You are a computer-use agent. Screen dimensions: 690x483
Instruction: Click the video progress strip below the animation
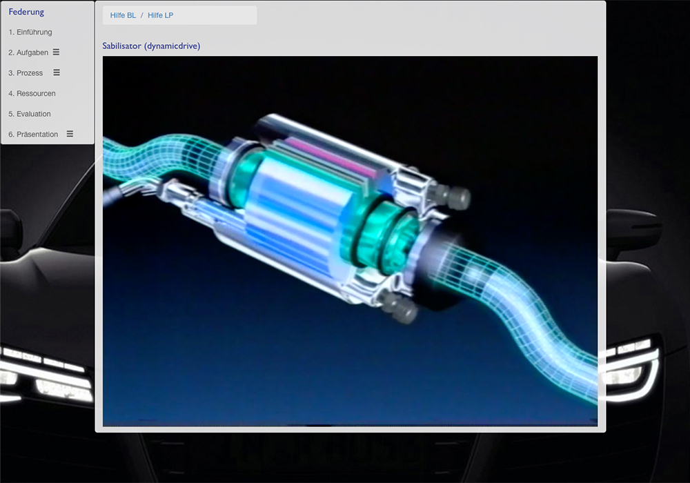349,423
